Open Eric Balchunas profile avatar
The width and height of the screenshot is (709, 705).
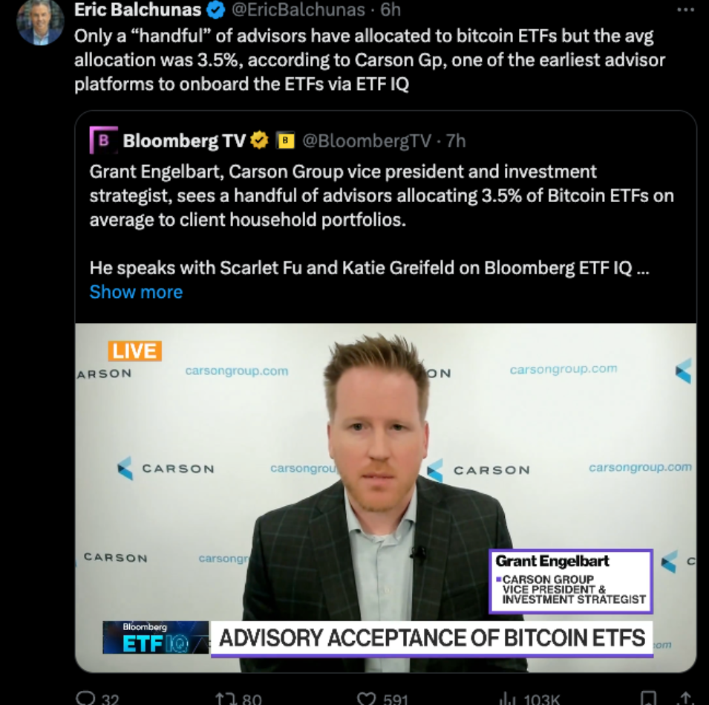click(40, 22)
